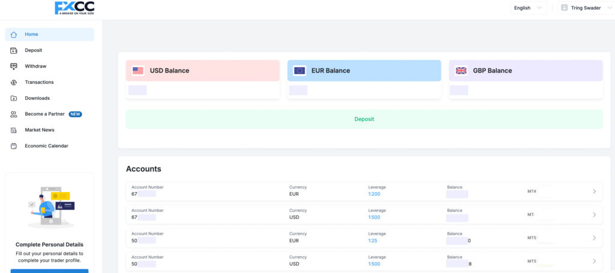Select the GBP Balance card

(x=526, y=71)
